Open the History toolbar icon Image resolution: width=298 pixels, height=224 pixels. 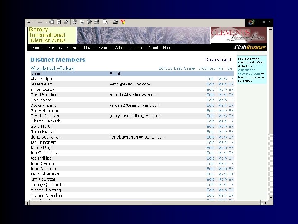click(96, 22)
